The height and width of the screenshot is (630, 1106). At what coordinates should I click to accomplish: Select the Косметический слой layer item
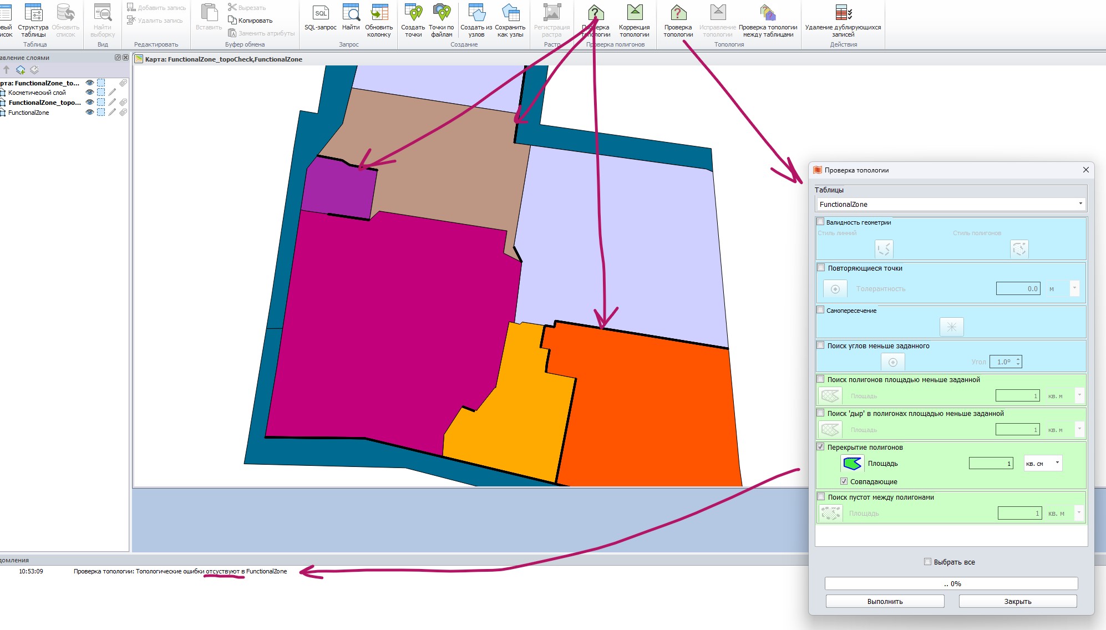point(37,93)
